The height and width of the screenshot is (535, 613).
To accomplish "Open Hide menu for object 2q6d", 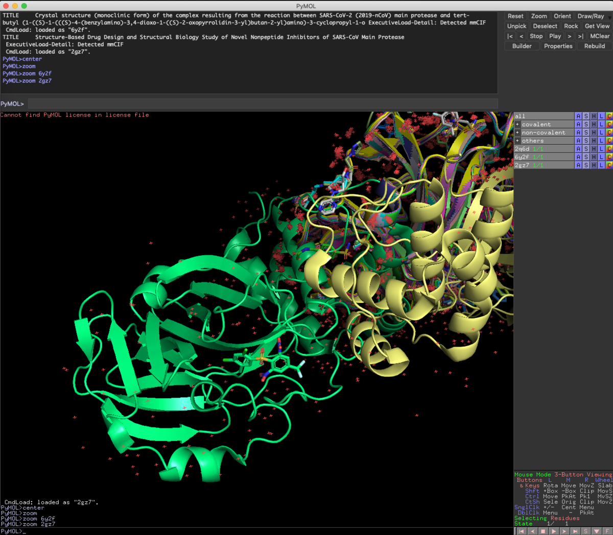I will [594, 149].
